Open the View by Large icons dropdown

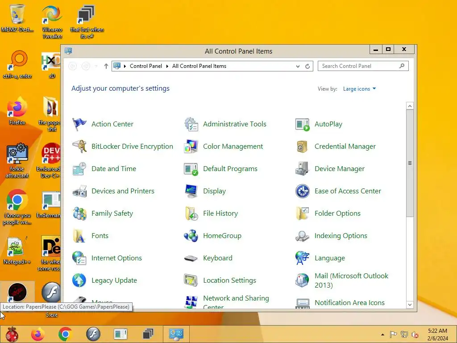click(x=359, y=89)
